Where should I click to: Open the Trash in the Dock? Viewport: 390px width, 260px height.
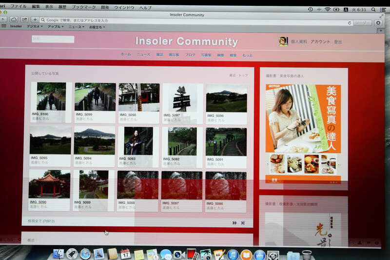pyautogui.click(x=307, y=255)
